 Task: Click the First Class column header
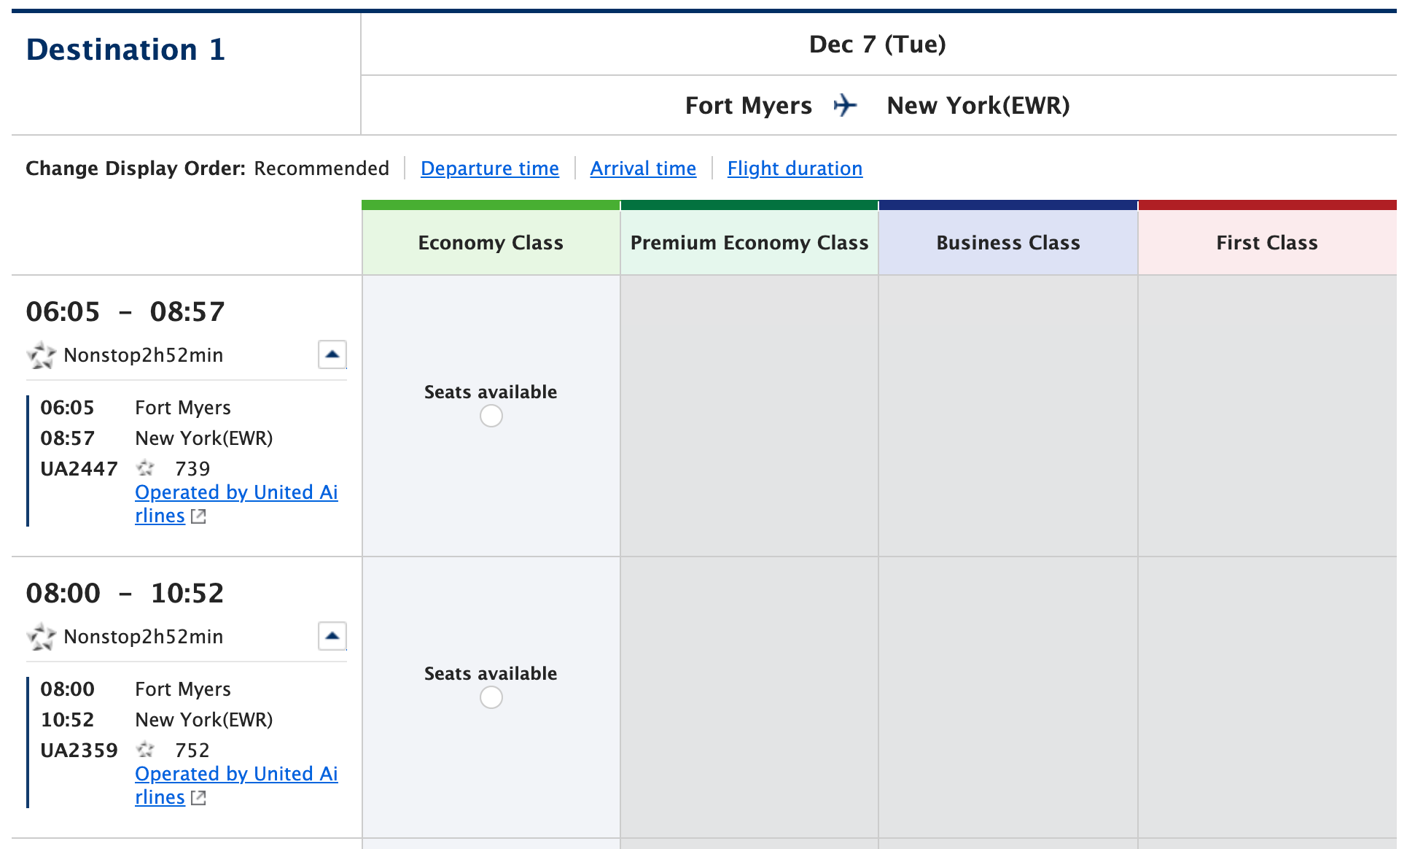[1267, 242]
